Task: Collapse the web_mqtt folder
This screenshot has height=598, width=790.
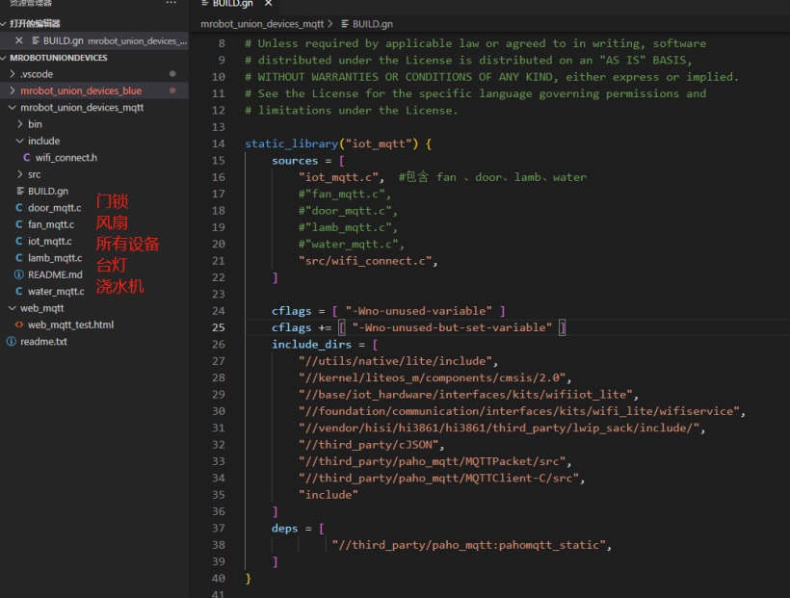Action: [12, 308]
